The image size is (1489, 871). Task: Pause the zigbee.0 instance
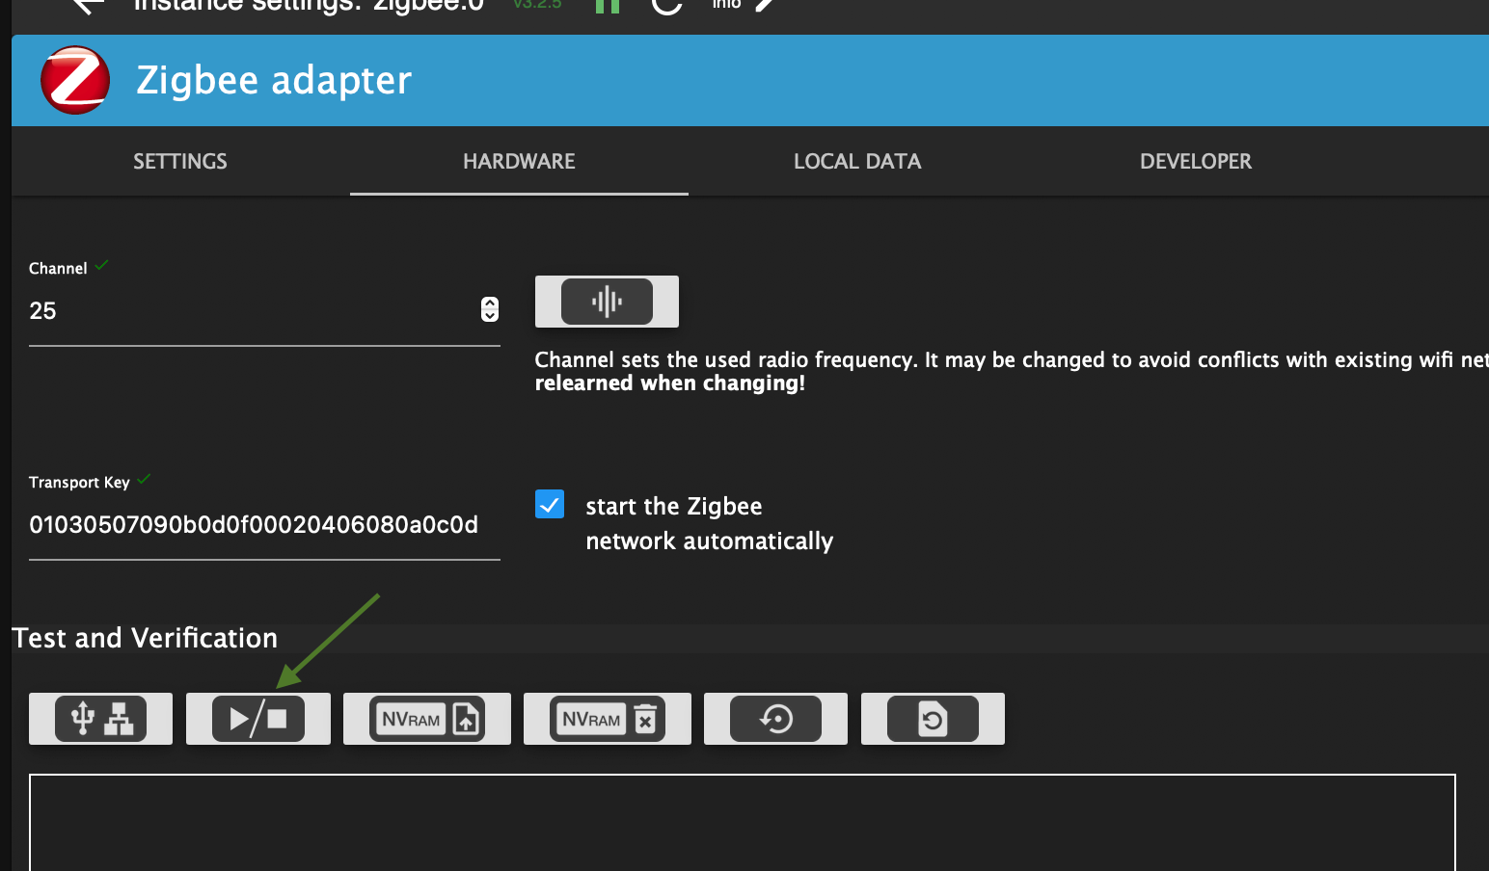coord(606,6)
